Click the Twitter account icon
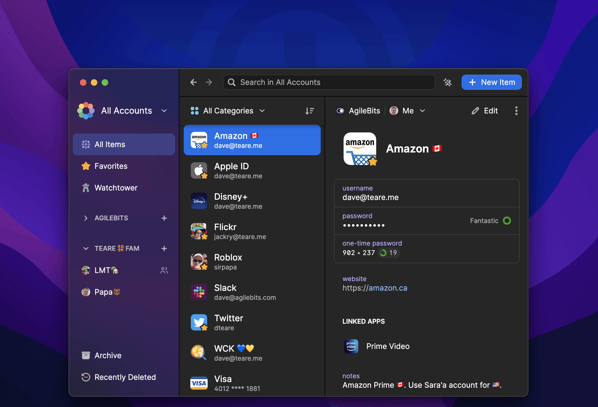Image resolution: width=598 pixels, height=407 pixels. point(199,323)
